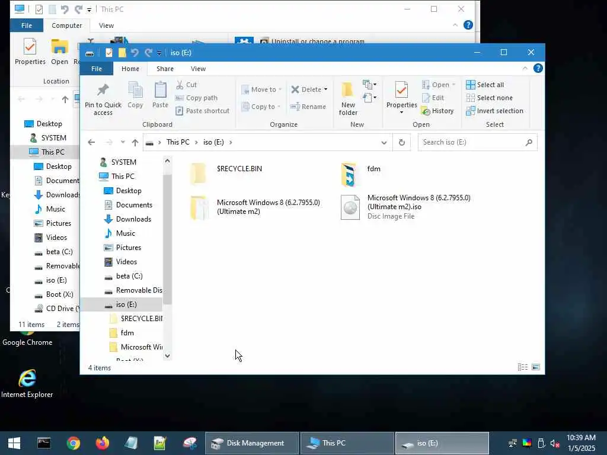The height and width of the screenshot is (455, 607).
Task: Open file History from ribbon
Action: [437, 111]
